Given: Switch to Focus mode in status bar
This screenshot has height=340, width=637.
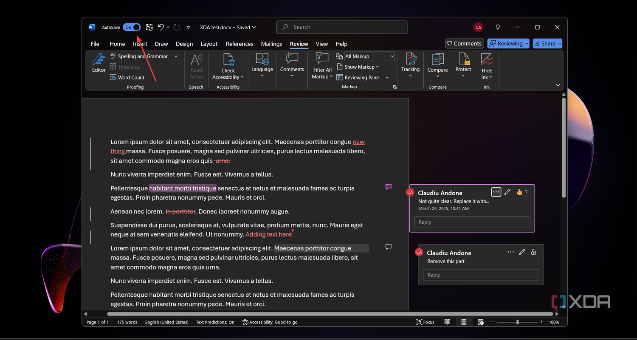Looking at the screenshot, I should (x=425, y=322).
